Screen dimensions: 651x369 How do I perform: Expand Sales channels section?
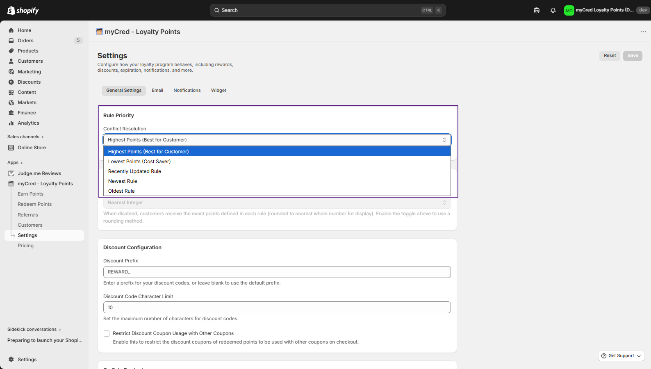click(25, 137)
